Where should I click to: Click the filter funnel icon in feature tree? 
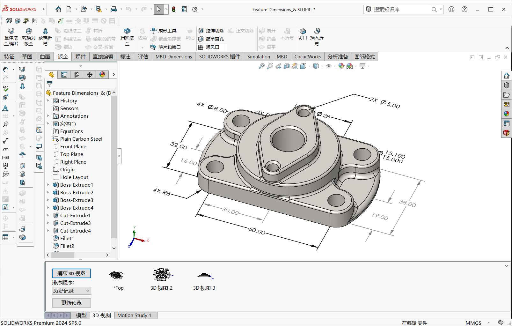50,84
